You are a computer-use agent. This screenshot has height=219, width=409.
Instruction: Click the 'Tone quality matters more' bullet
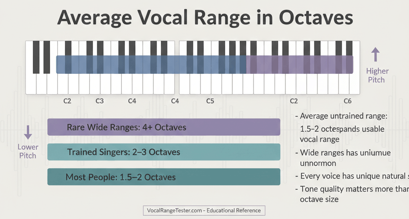[351, 189]
